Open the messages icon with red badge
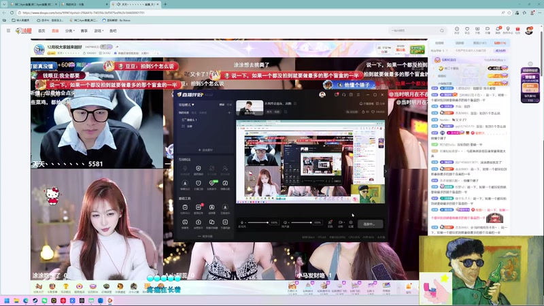 (x=498, y=30)
